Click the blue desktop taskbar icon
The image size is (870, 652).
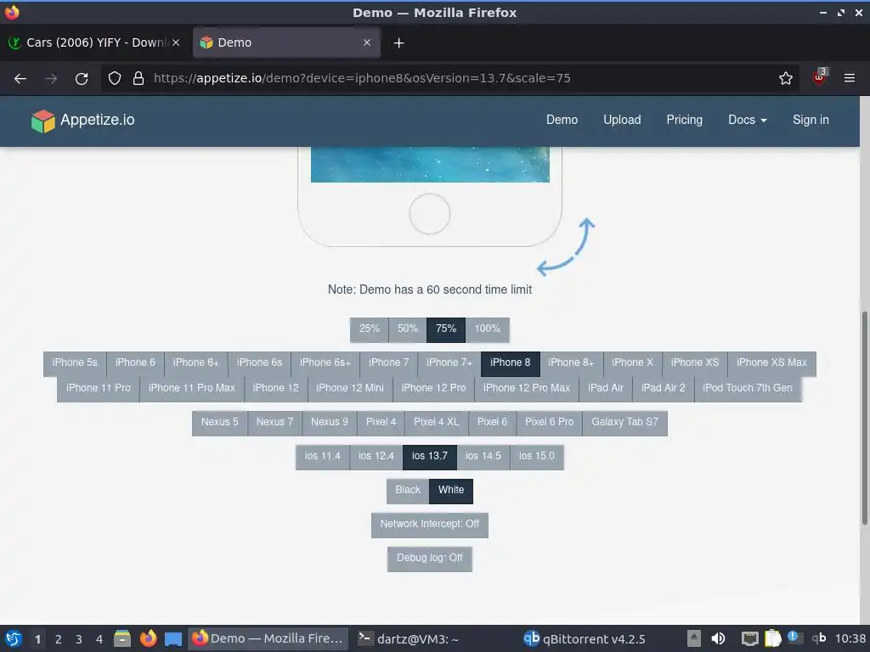pyautogui.click(x=173, y=639)
